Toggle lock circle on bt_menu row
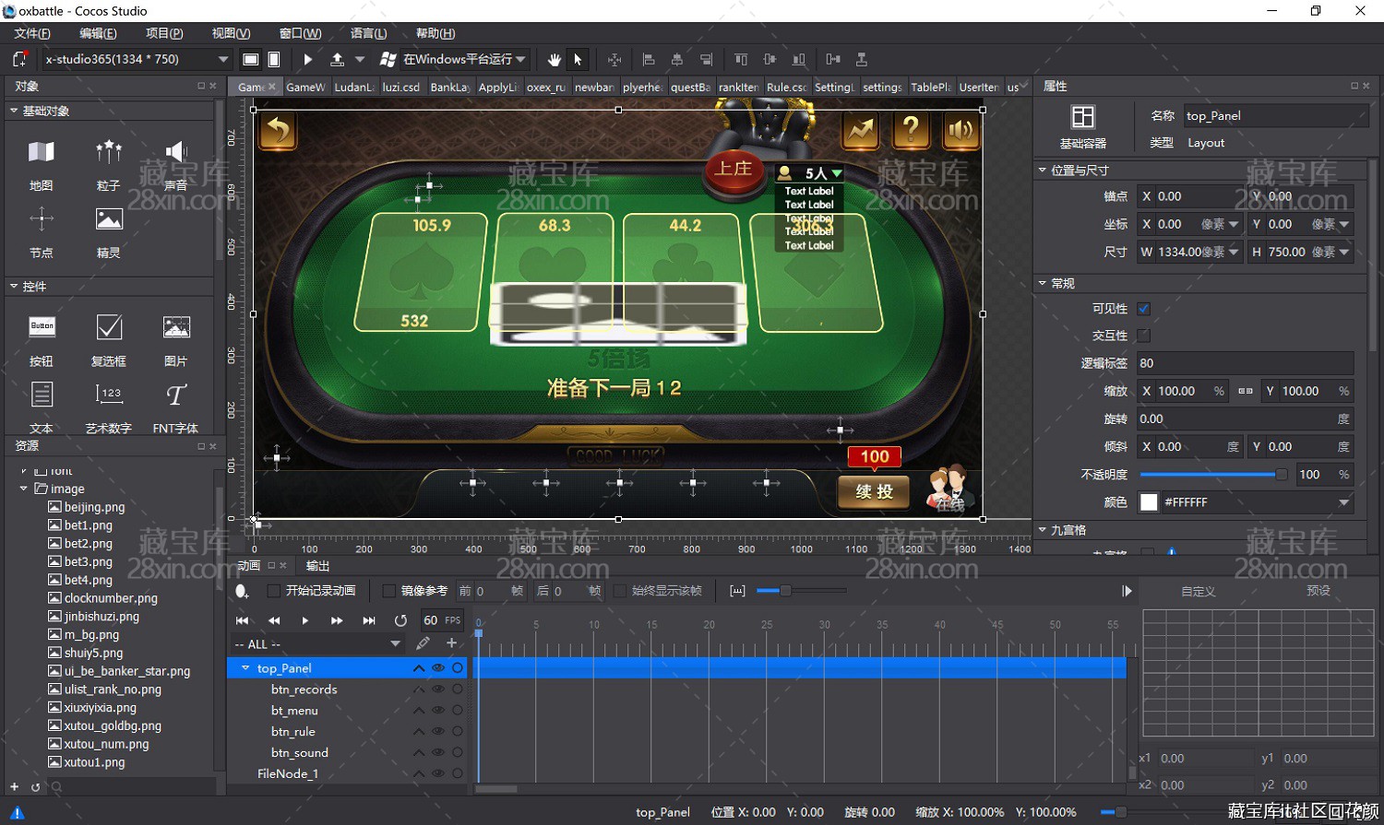Image resolution: width=1384 pixels, height=825 pixels. click(x=458, y=711)
